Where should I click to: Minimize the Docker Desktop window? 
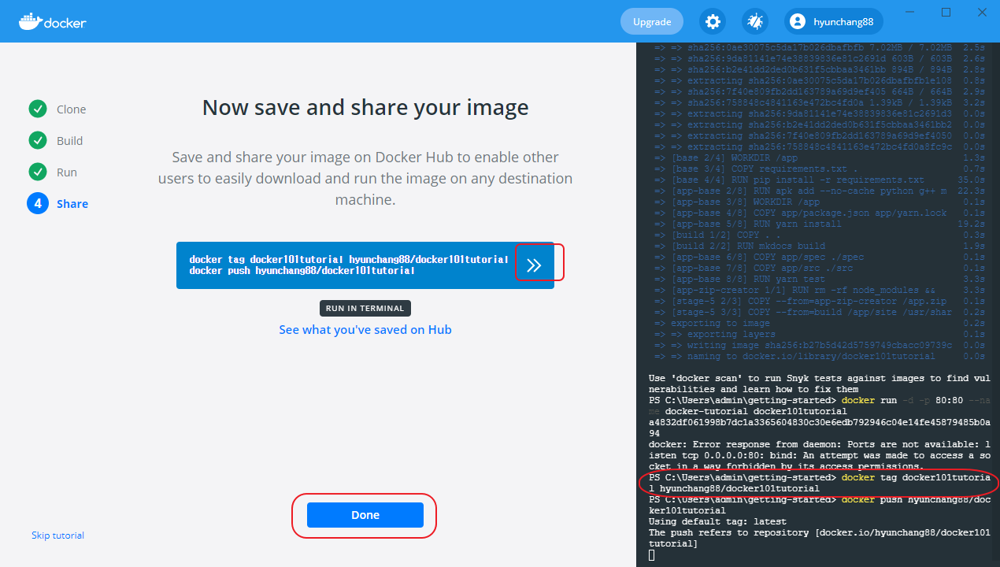[x=910, y=12]
